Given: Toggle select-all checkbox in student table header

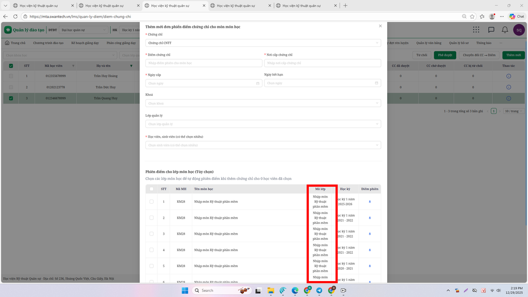Looking at the screenshot, I should pos(11,66).
